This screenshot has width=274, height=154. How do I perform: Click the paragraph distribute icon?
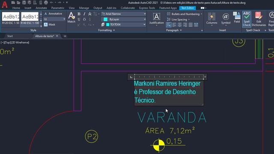[196, 25]
